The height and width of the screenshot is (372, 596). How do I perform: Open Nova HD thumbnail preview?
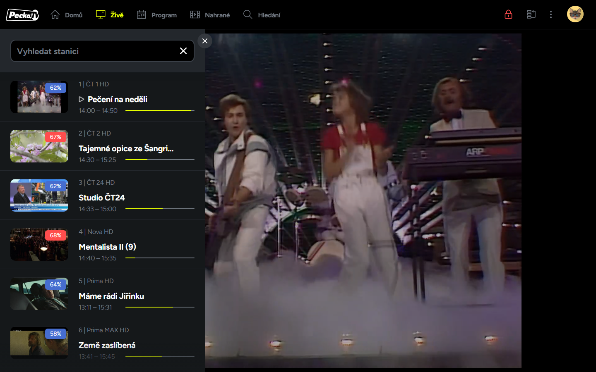click(x=39, y=245)
